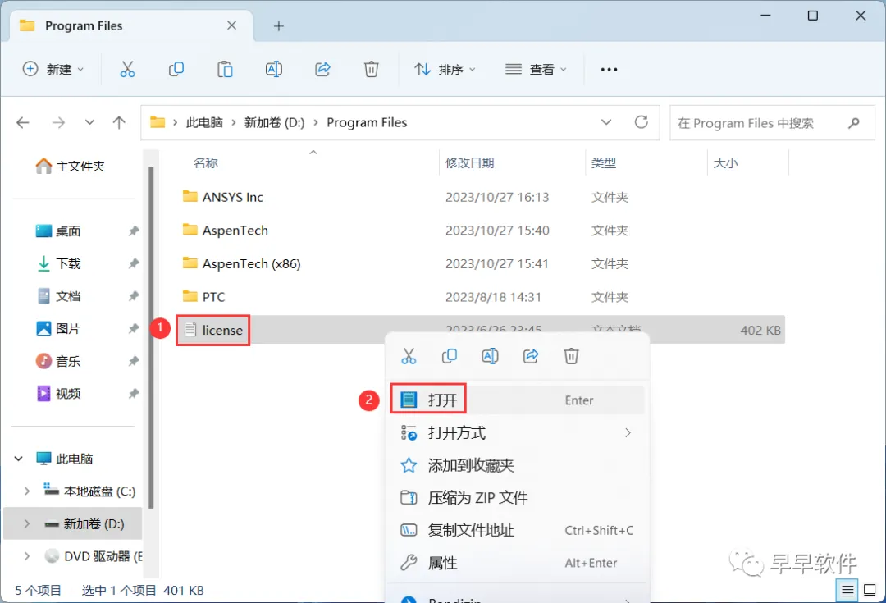Viewport: 886px width, 603px height.
Task: Refresh the Program Files folder view
Action: click(x=641, y=122)
